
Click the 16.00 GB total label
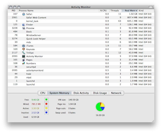(x=100, y=115)
